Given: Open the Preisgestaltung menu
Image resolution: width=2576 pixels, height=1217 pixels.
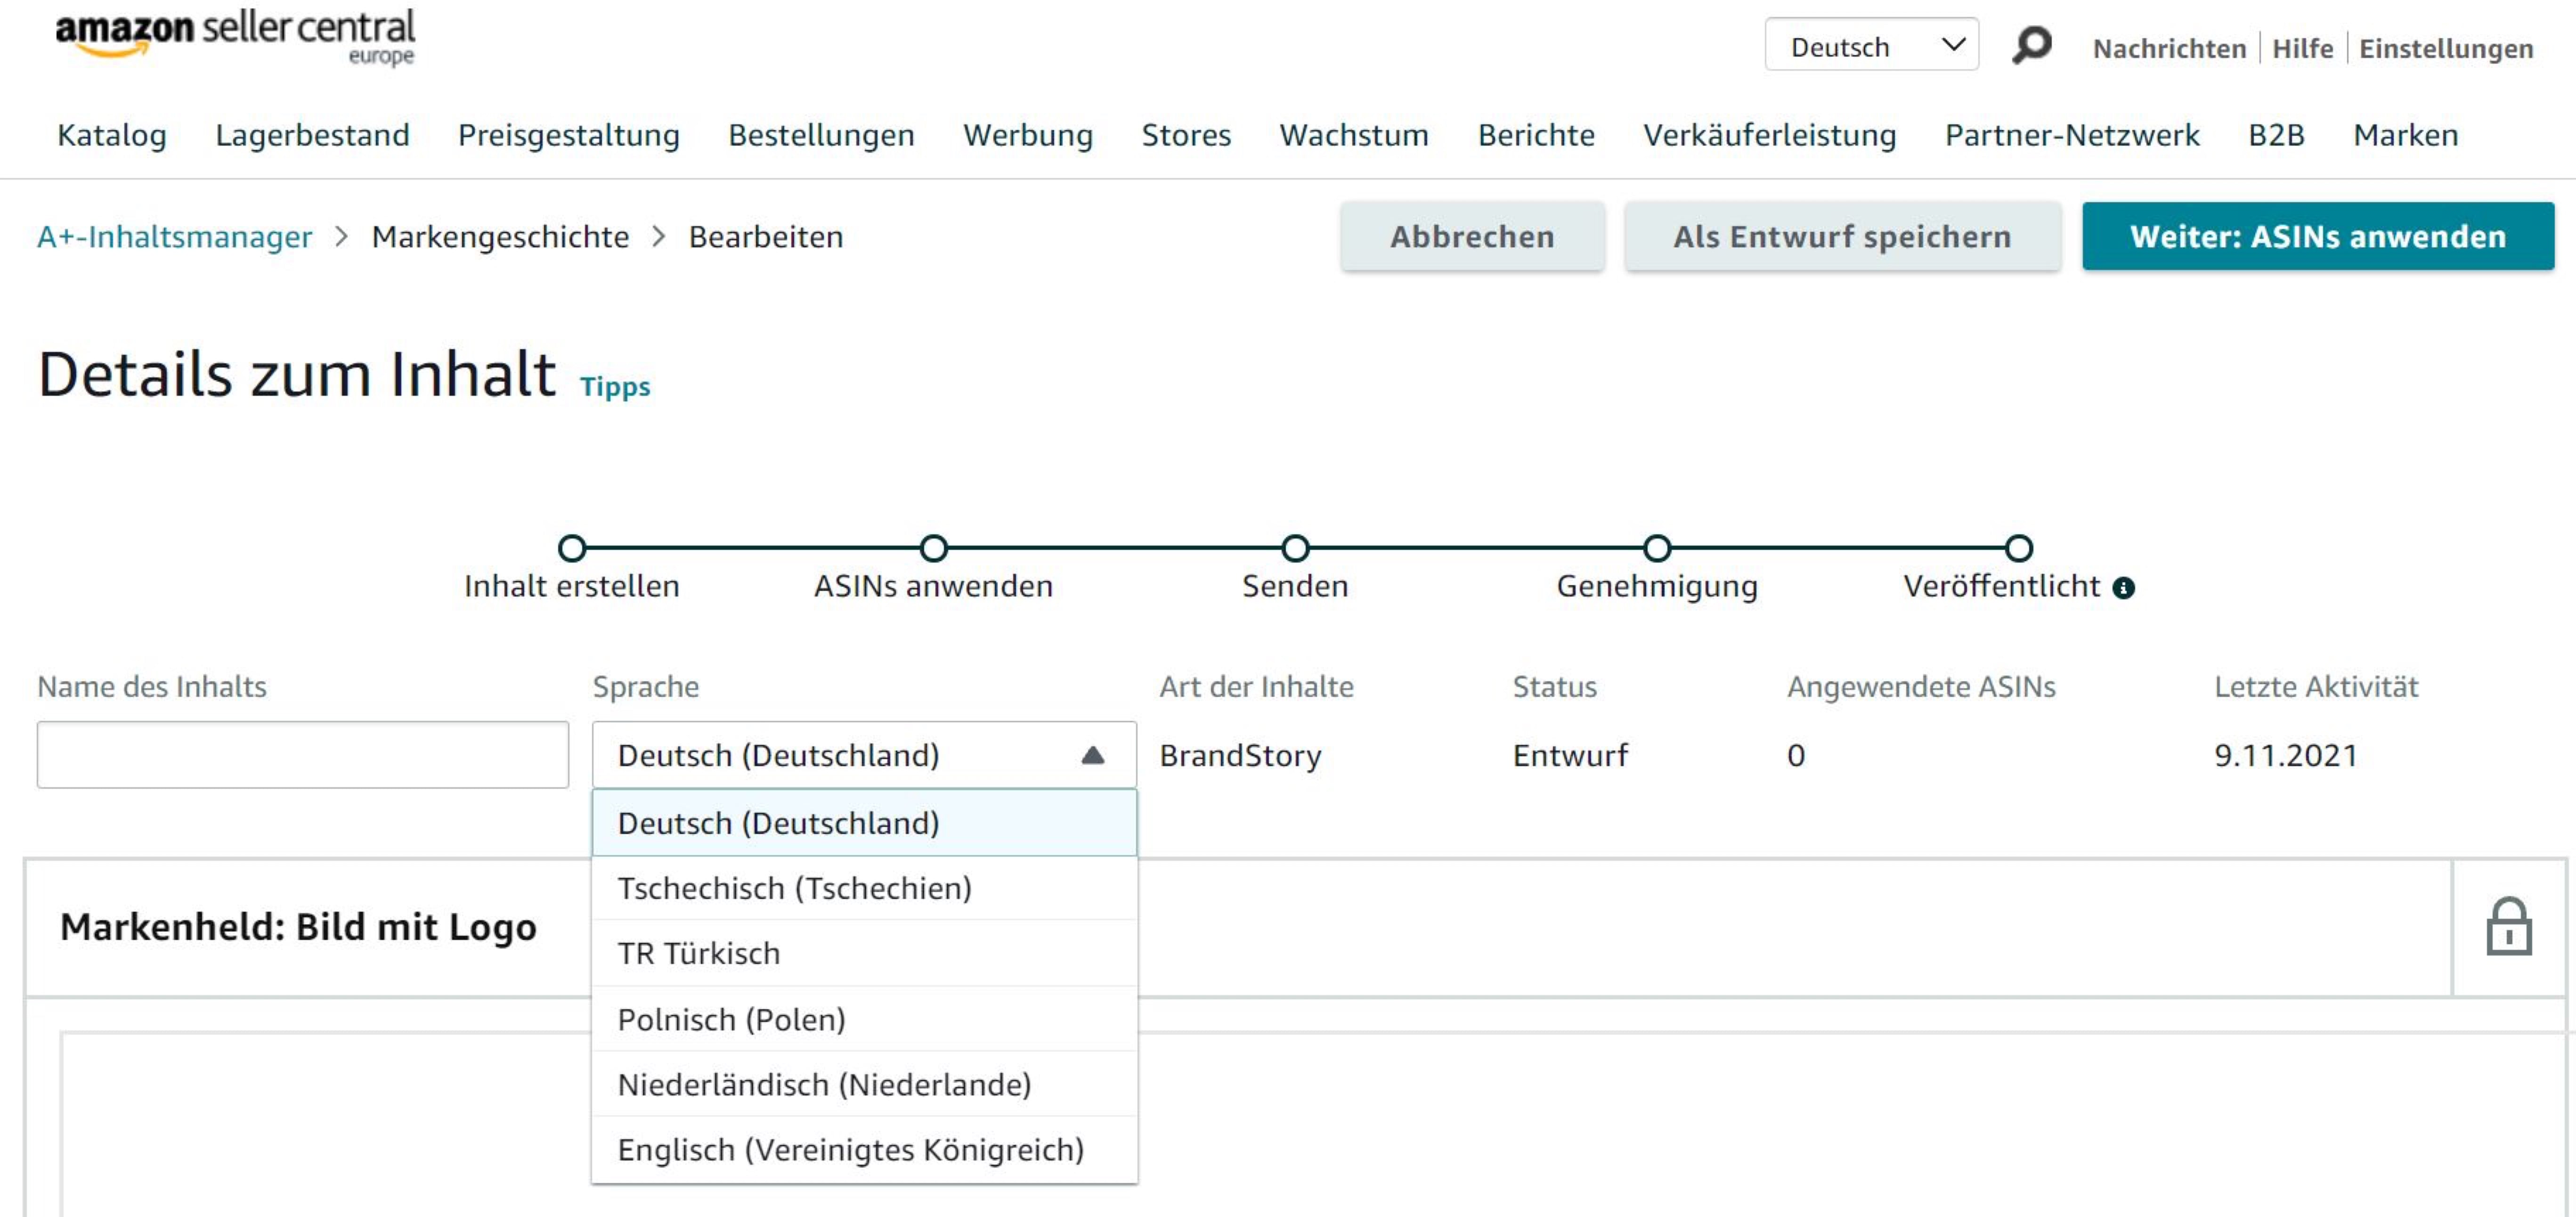Looking at the screenshot, I should coord(568,135).
